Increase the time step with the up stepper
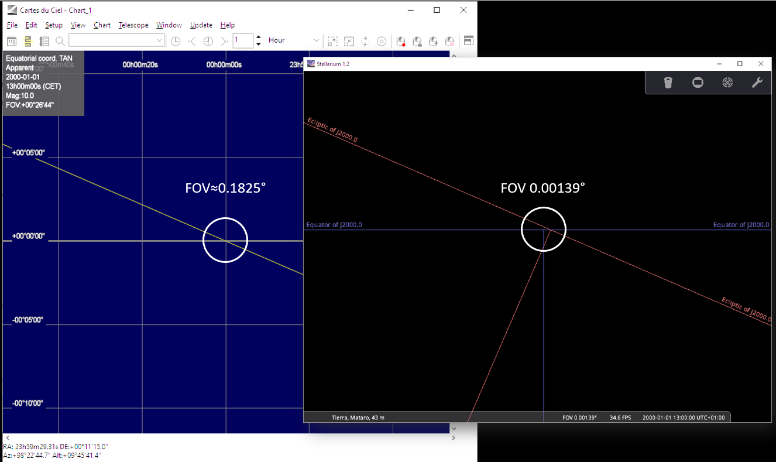776x462 pixels. point(259,37)
